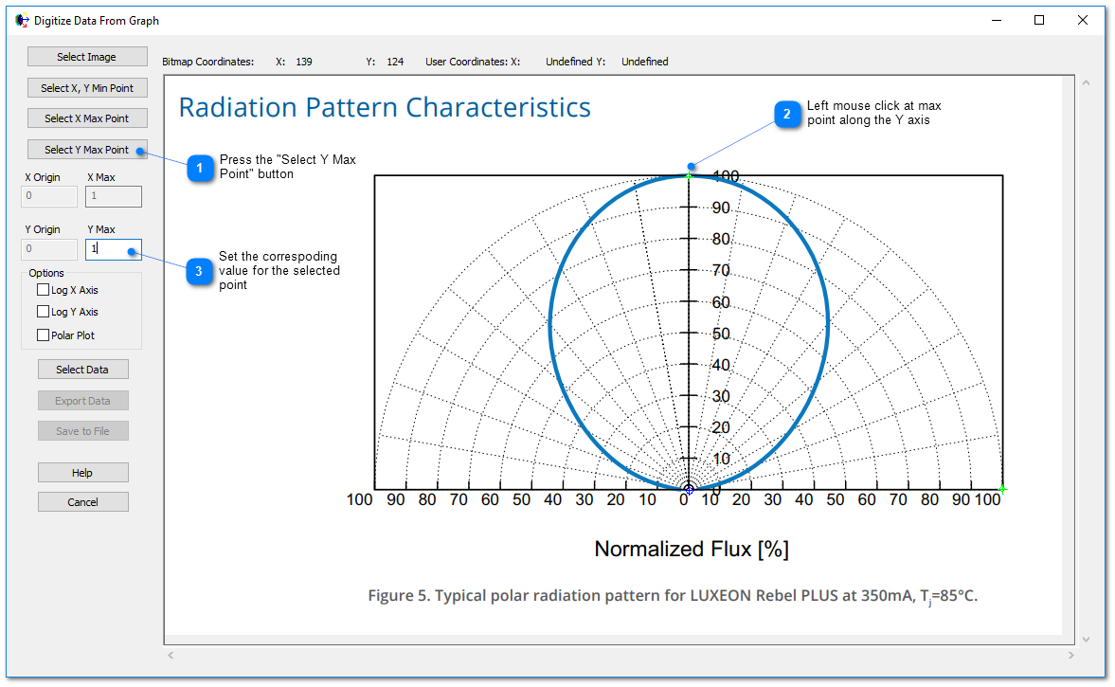Click green marker at Y max point
This screenshot has height=687, width=1115.
[689, 176]
